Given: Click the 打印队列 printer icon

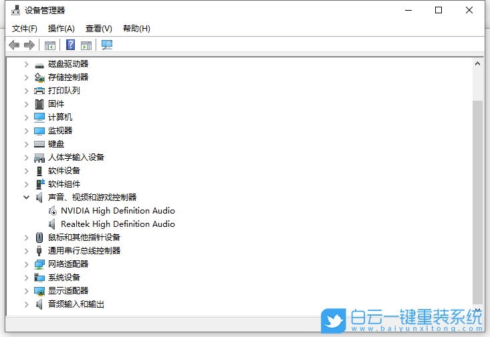Looking at the screenshot, I should 39,91.
